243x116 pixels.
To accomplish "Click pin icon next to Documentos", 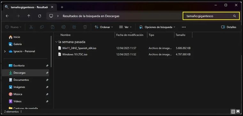I will (47, 80).
